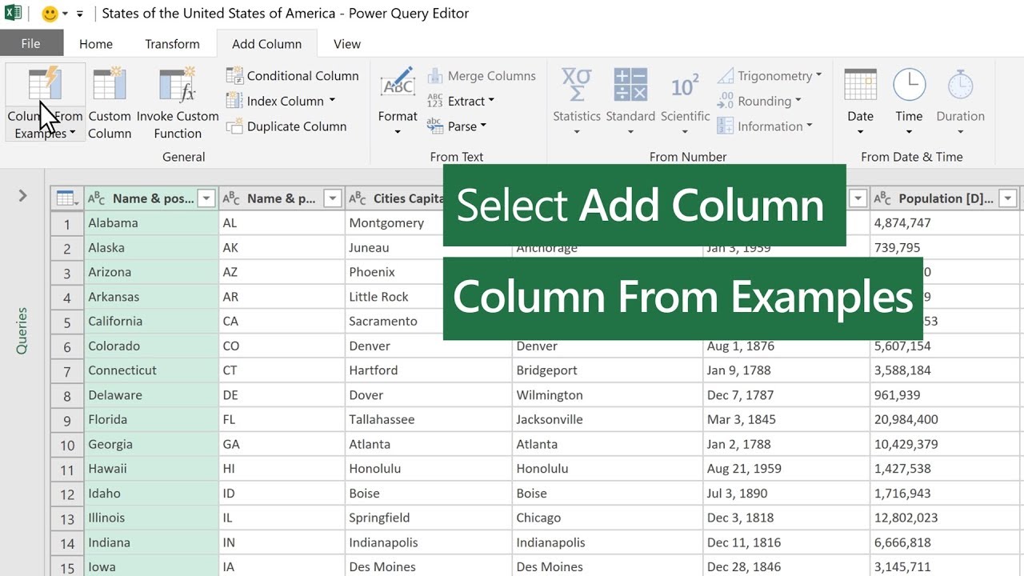
Task: Switch to the Transform tab
Action: [171, 44]
